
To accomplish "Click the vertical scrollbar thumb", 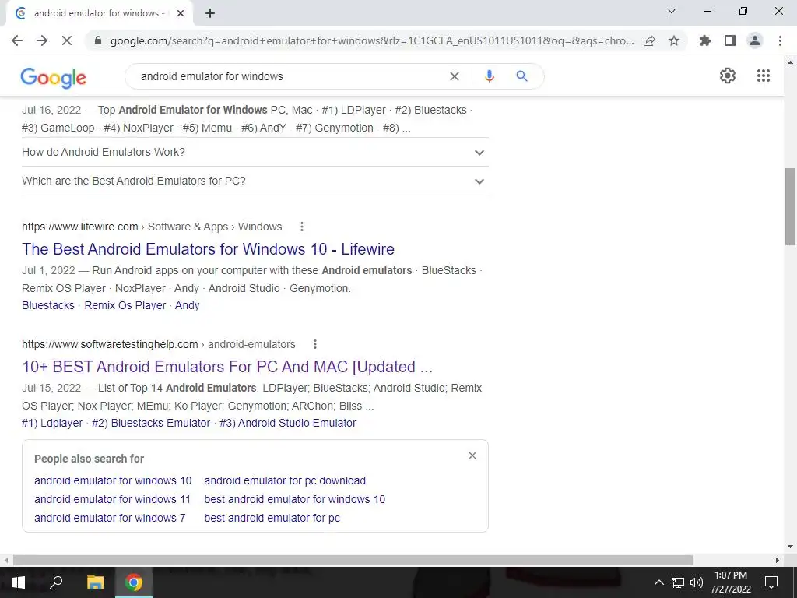I will click(x=790, y=206).
